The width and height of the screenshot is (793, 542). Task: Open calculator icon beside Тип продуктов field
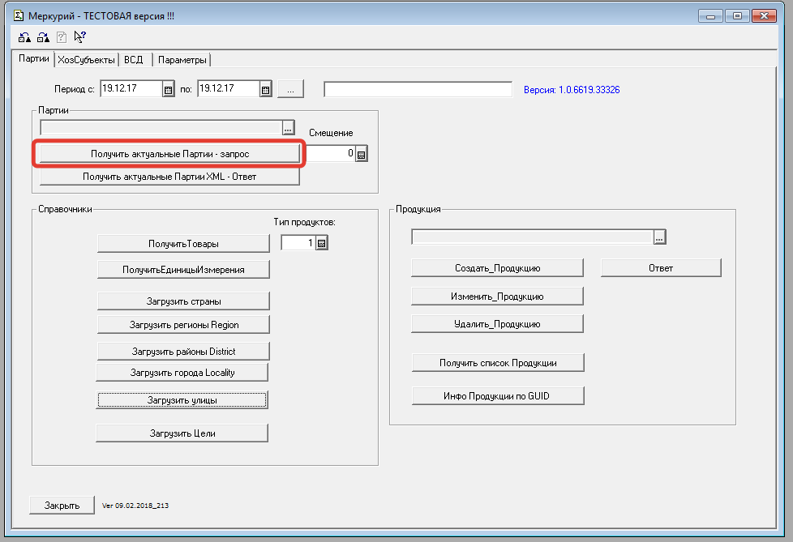pos(322,244)
